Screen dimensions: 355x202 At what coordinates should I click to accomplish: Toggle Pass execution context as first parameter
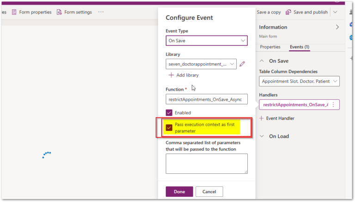(x=169, y=128)
